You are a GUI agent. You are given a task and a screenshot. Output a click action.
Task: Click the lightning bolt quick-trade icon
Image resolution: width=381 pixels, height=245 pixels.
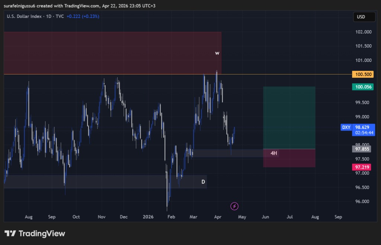tap(234, 206)
